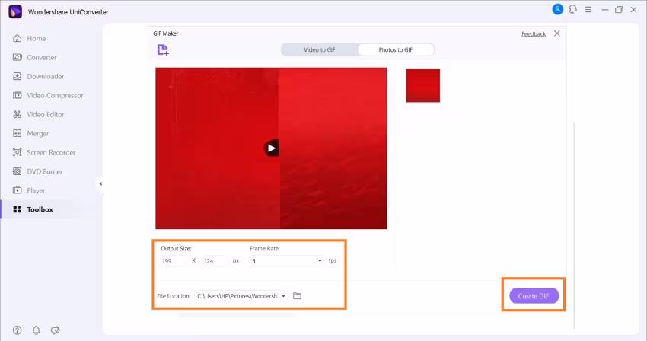Click the 'Output Size:' label
Image resolution: width=647 pixels, height=341 pixels.
point(176,249)
